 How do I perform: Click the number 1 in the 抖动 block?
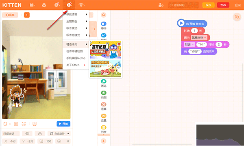(x=194, y=31)
